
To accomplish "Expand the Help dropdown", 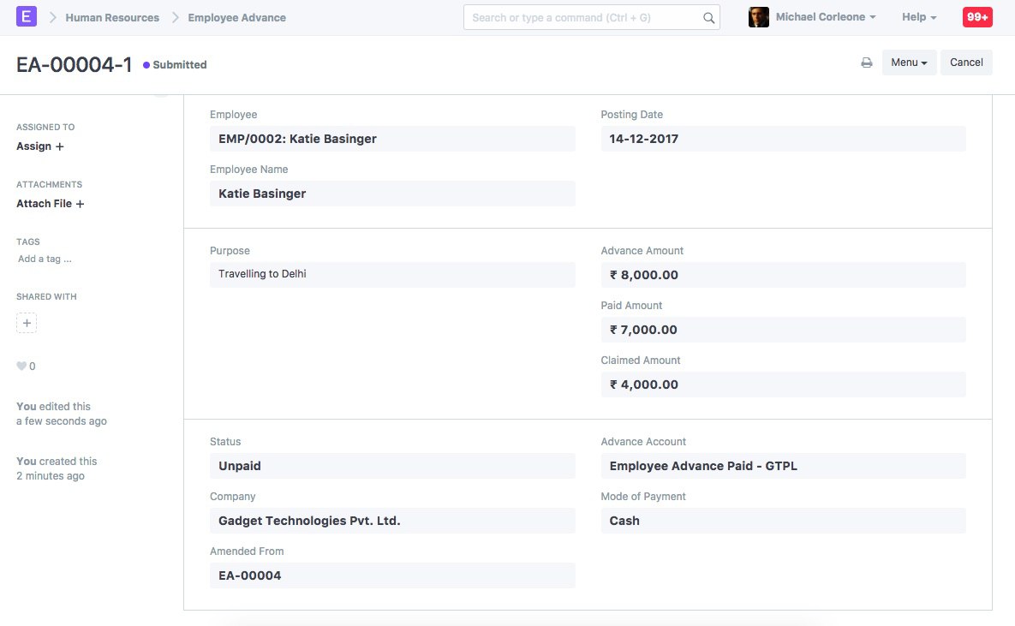I will coord(919,17).
